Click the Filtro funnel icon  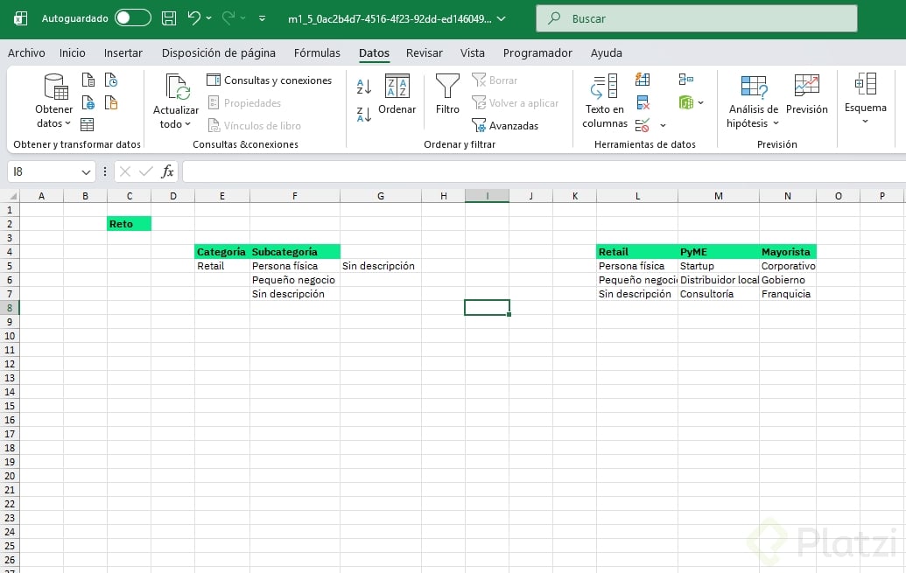pos(447,87)
